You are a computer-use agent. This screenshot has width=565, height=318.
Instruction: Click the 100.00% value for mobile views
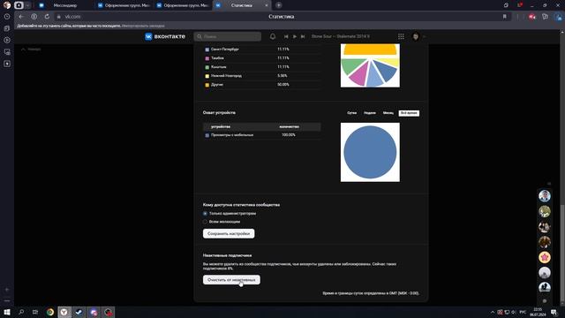coord(289,135)
